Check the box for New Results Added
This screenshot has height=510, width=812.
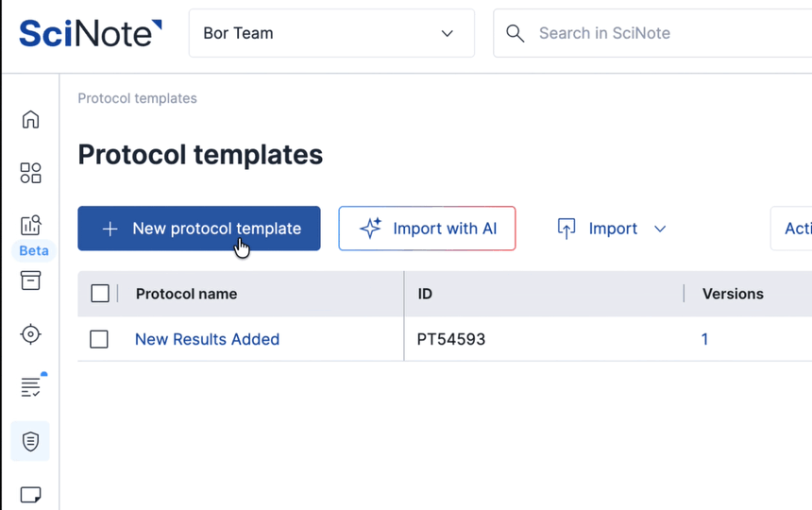[99, 339]
